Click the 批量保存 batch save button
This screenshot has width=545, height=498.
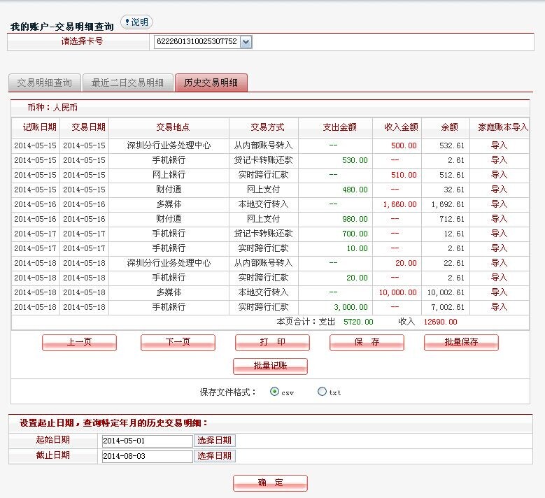coord(461,343)
